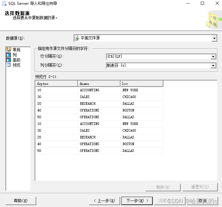The width and height of the screenshot is (222, 207).
Task: Click the column delimiter field showing 制表符 {t}
Action: (161, 66)
